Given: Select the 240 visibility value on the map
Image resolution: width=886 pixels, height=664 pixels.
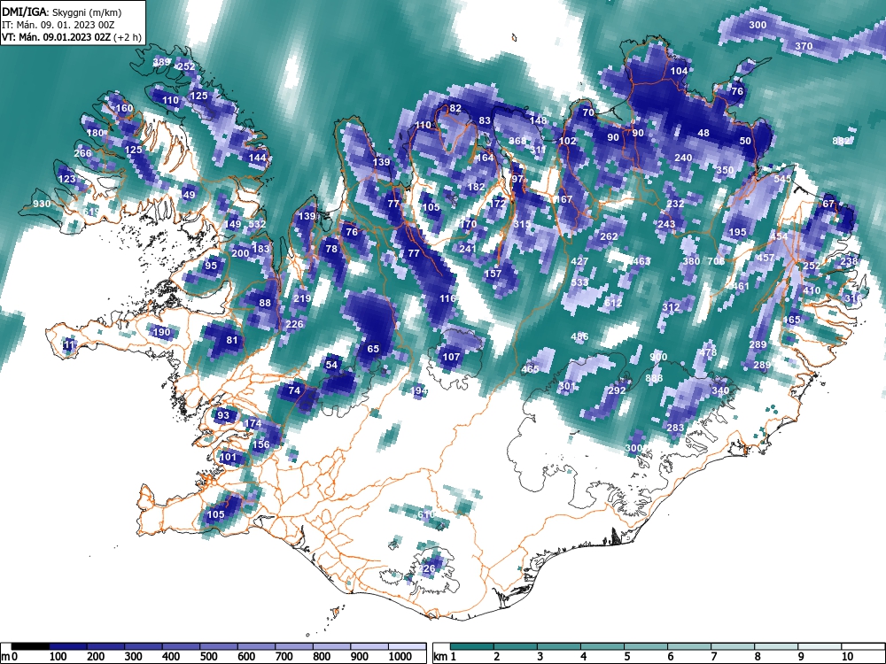Looking at the screenshot, I should click(x=683, y=158).
